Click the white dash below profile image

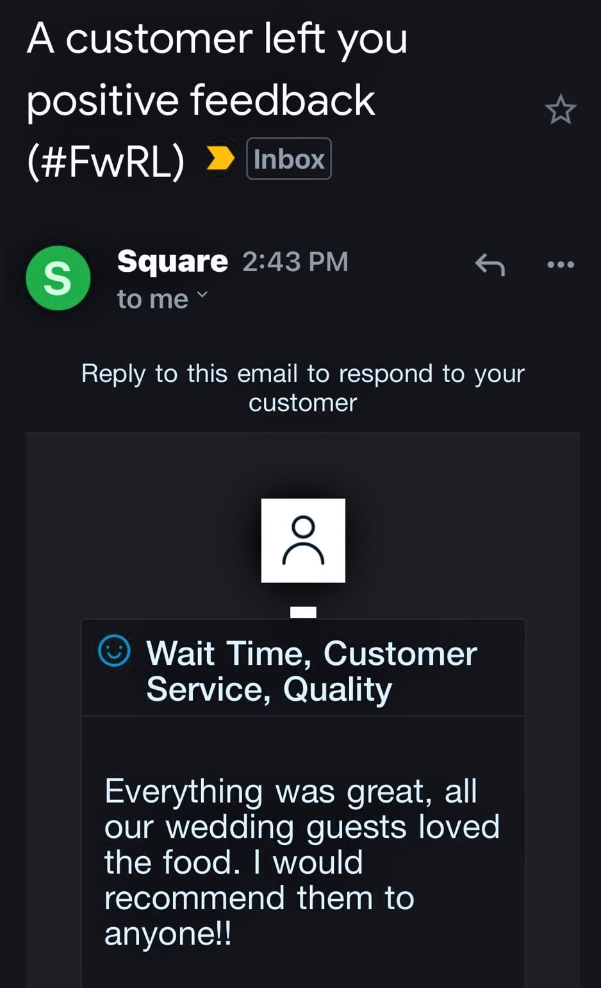point(303,612)
